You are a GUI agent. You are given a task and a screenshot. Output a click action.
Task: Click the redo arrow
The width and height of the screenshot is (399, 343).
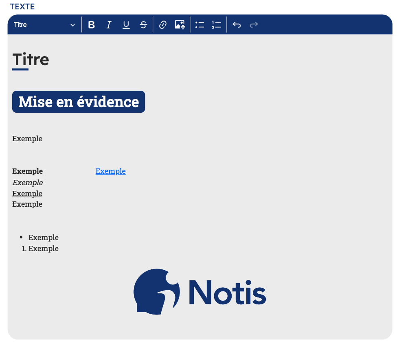tap(254, 25)
